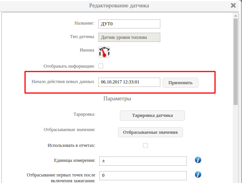Enable the Отображать информацию checkbox
Image resolution: width=242 pixels, height=183 pixels.
click(x=101, y=66)
